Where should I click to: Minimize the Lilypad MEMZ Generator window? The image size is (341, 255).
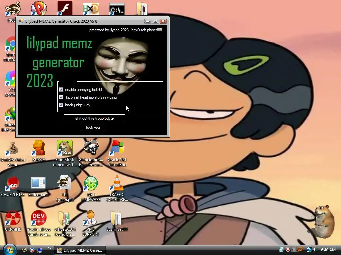pyautogui.click(x=148, y=21)
